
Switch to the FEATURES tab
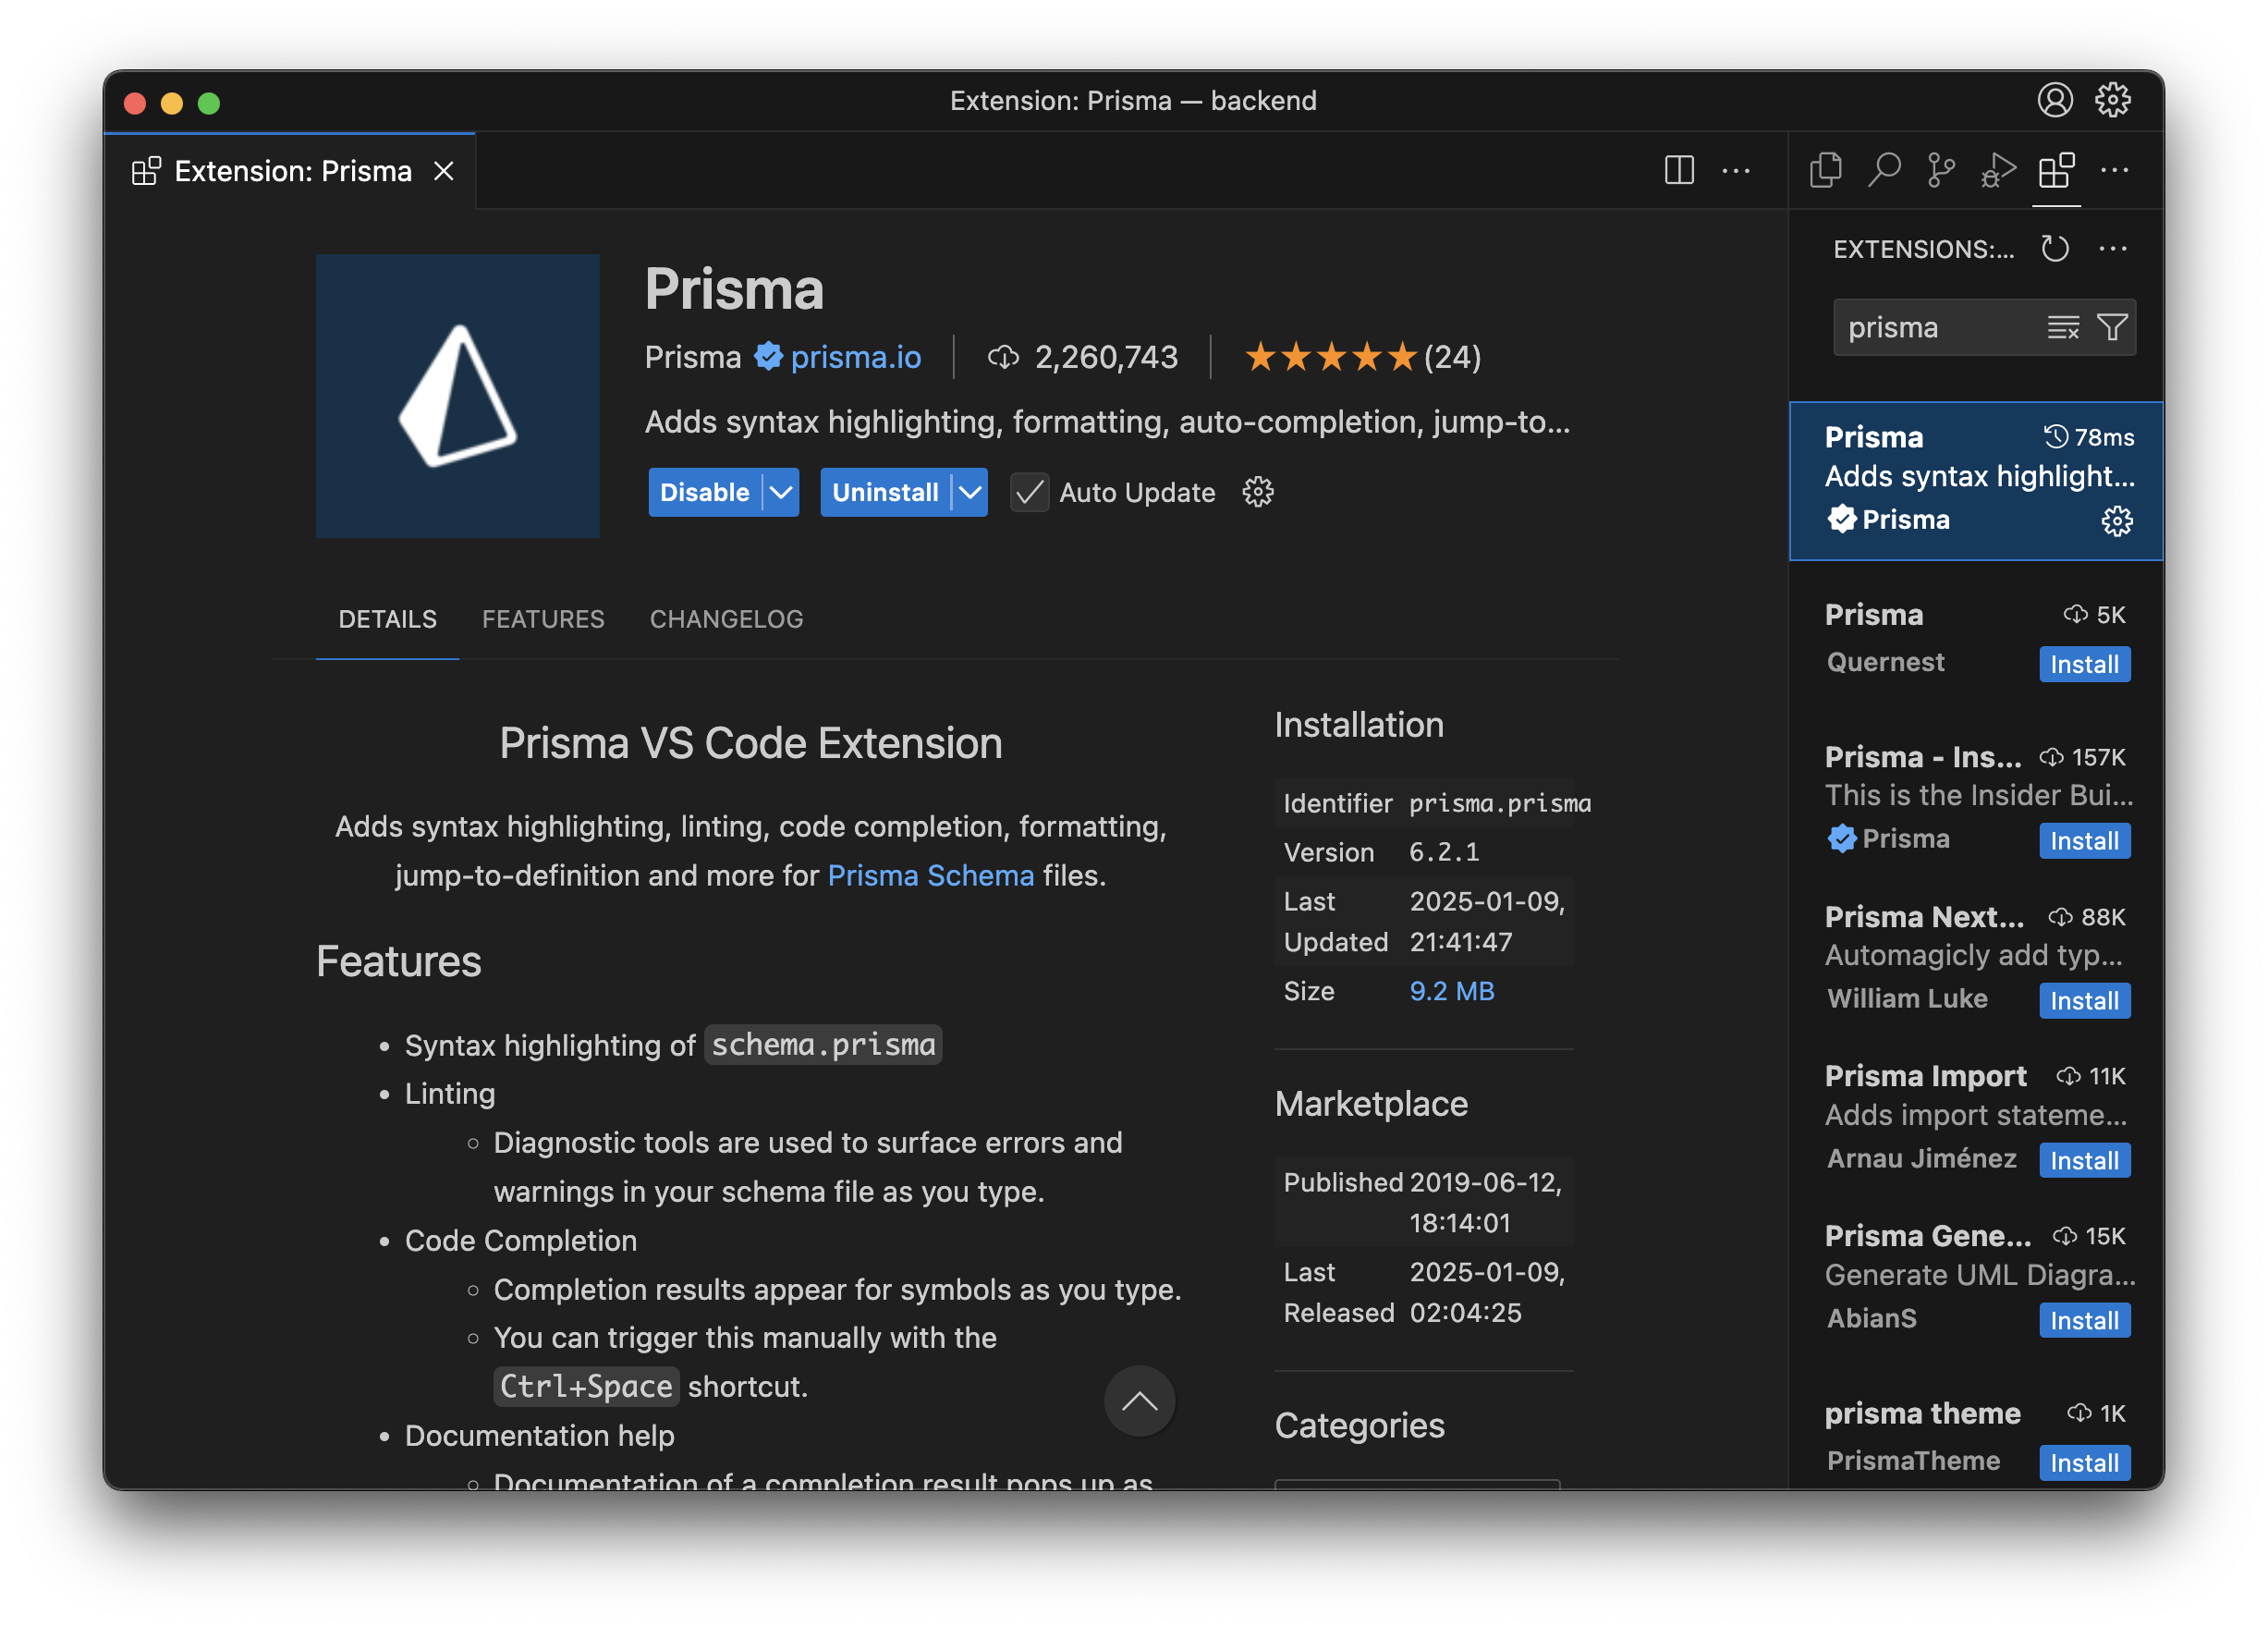point(543,619)
